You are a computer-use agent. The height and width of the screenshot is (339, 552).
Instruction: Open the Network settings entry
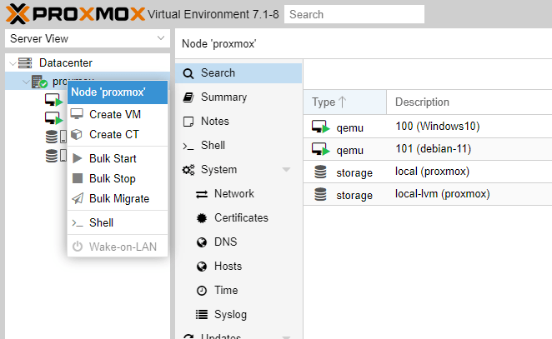tap(233, 194)
